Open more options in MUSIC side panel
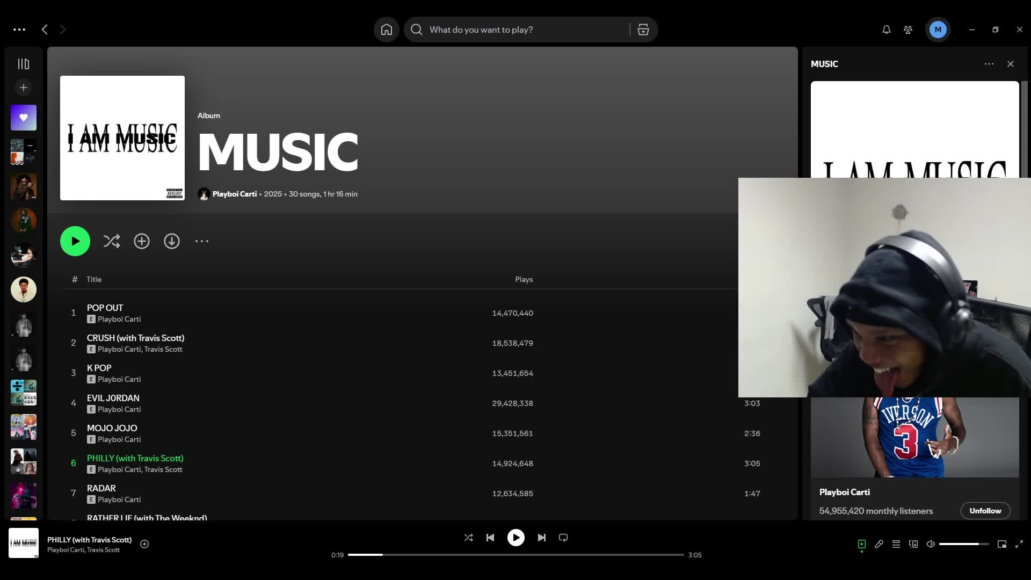Image resolution: width=1031 pixels, height=580 pixels. (989, 64)
